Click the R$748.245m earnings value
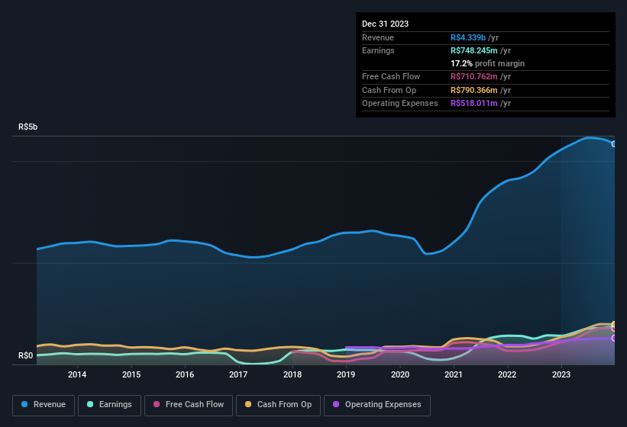 (x=473, y=50)
